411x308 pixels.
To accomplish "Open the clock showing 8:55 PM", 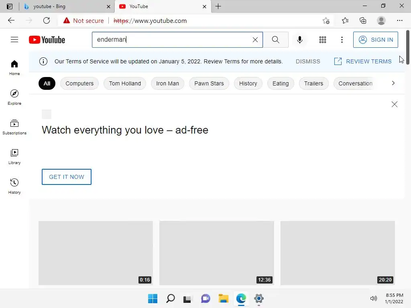I will 394,298.
